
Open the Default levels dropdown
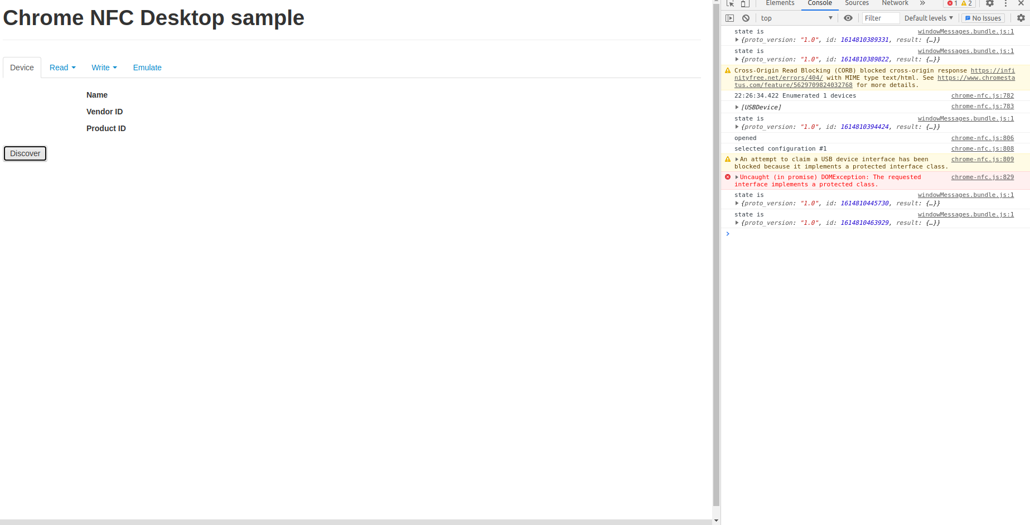click(929, 18)
